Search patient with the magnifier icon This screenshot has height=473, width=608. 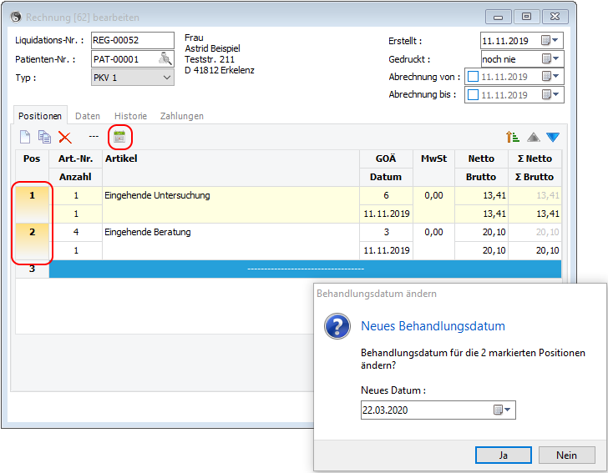(x=165, y=59)
